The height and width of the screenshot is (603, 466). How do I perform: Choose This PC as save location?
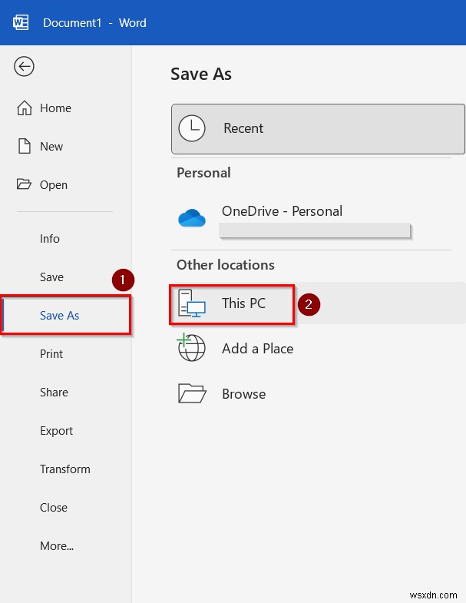pos(318,303)
